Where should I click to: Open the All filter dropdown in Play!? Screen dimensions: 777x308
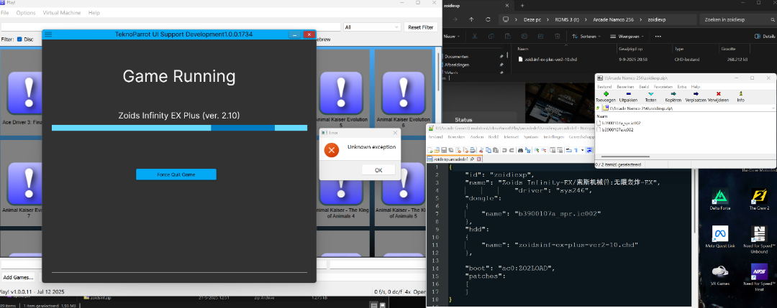[372, 27]
